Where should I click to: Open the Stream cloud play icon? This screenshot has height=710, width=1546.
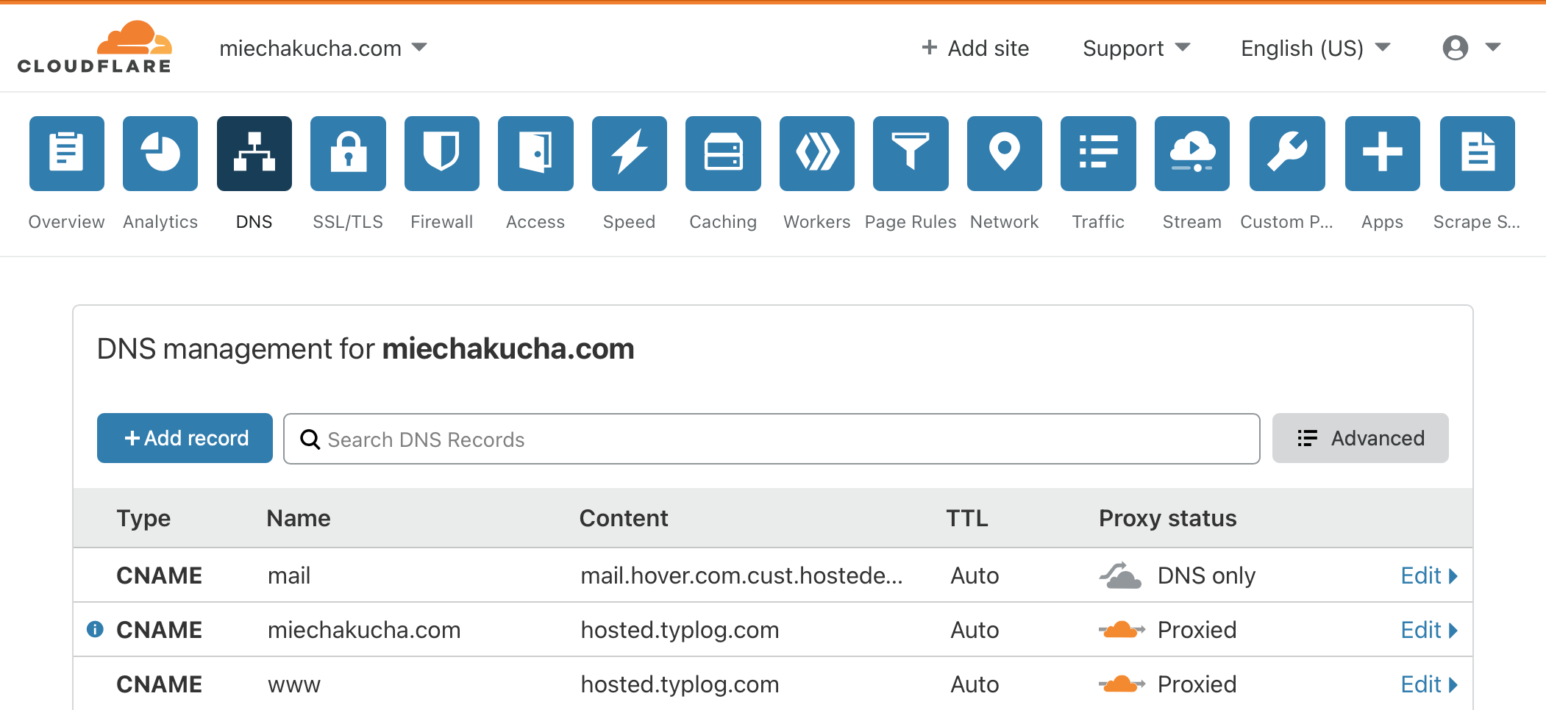click(x=1192, y=154)
